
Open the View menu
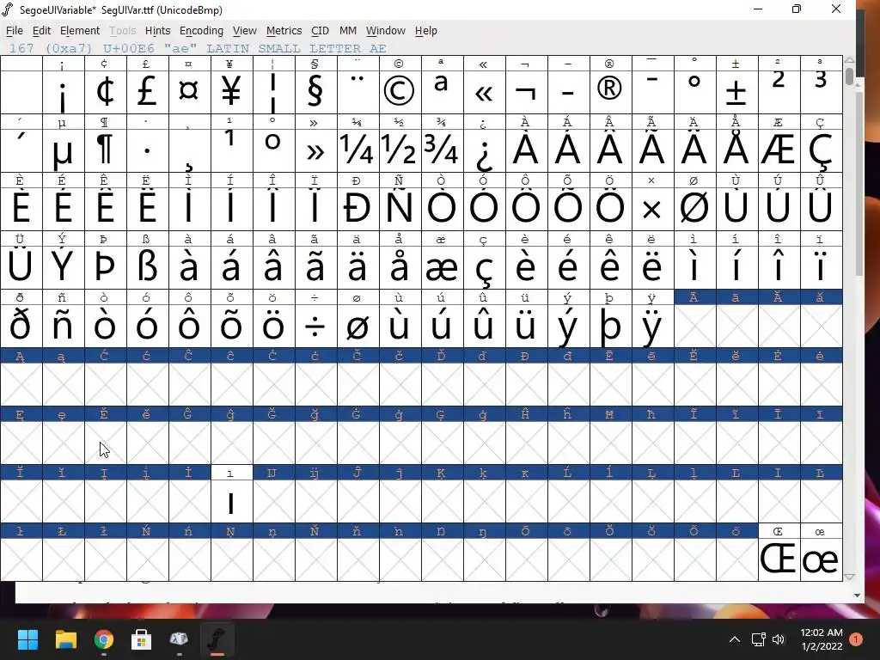pos(245,30)
